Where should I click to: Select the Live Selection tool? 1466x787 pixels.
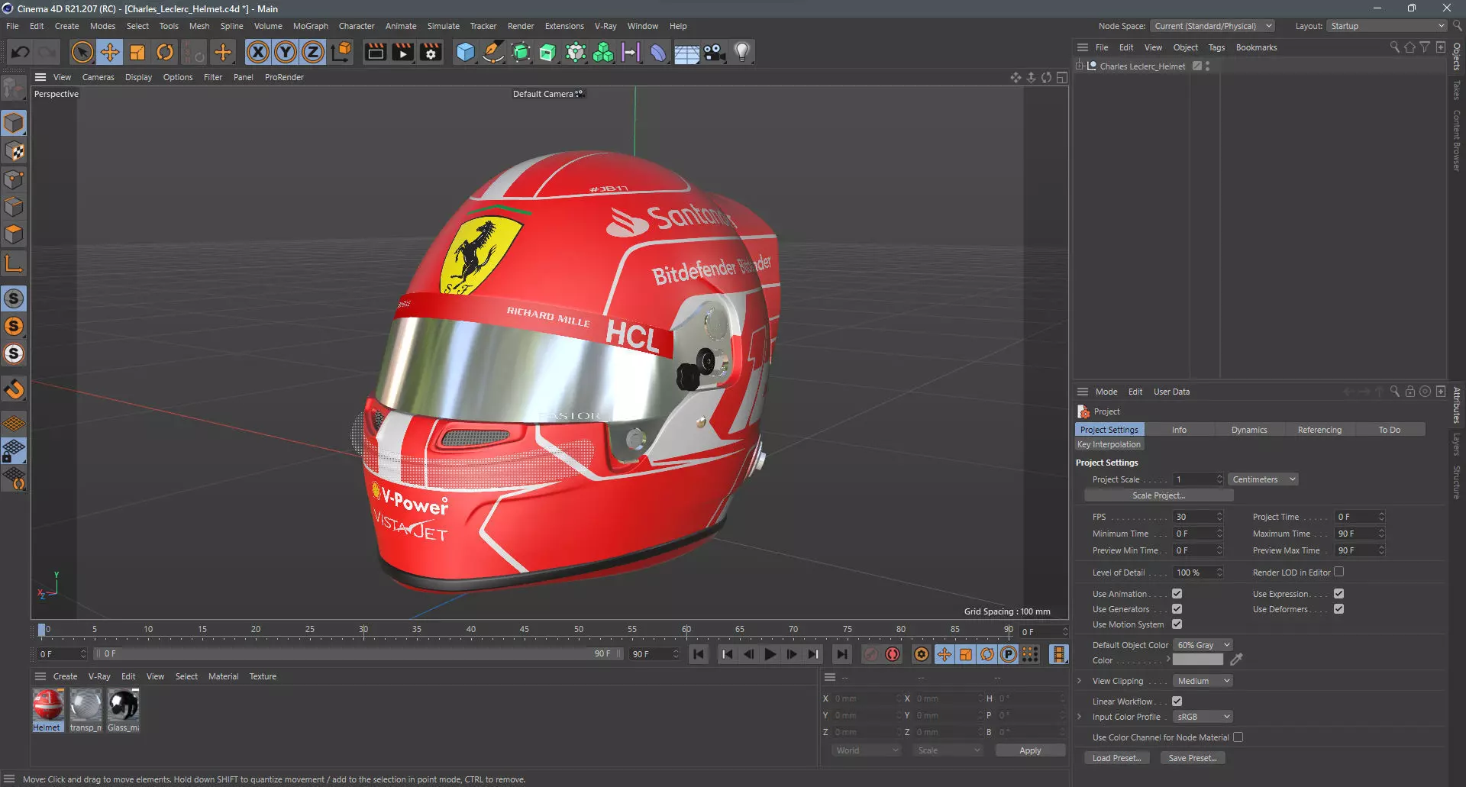(x=82, y=52)
